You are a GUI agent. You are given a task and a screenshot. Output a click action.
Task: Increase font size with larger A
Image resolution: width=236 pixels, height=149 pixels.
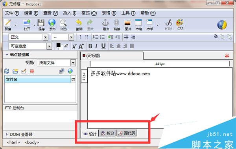81,46
